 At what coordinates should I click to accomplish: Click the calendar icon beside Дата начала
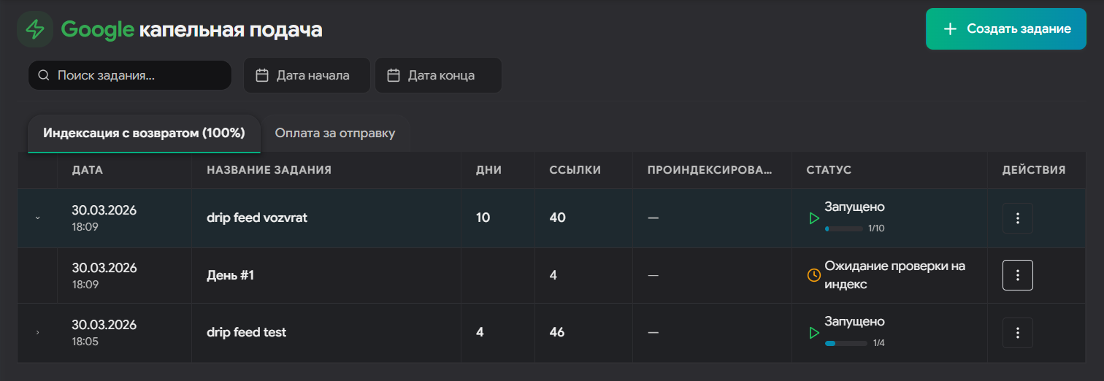pyautogui.click(x=262, y=75)
